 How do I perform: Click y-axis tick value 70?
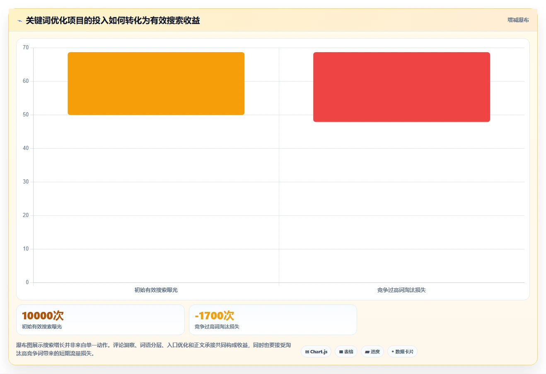[x=26, y=48]
